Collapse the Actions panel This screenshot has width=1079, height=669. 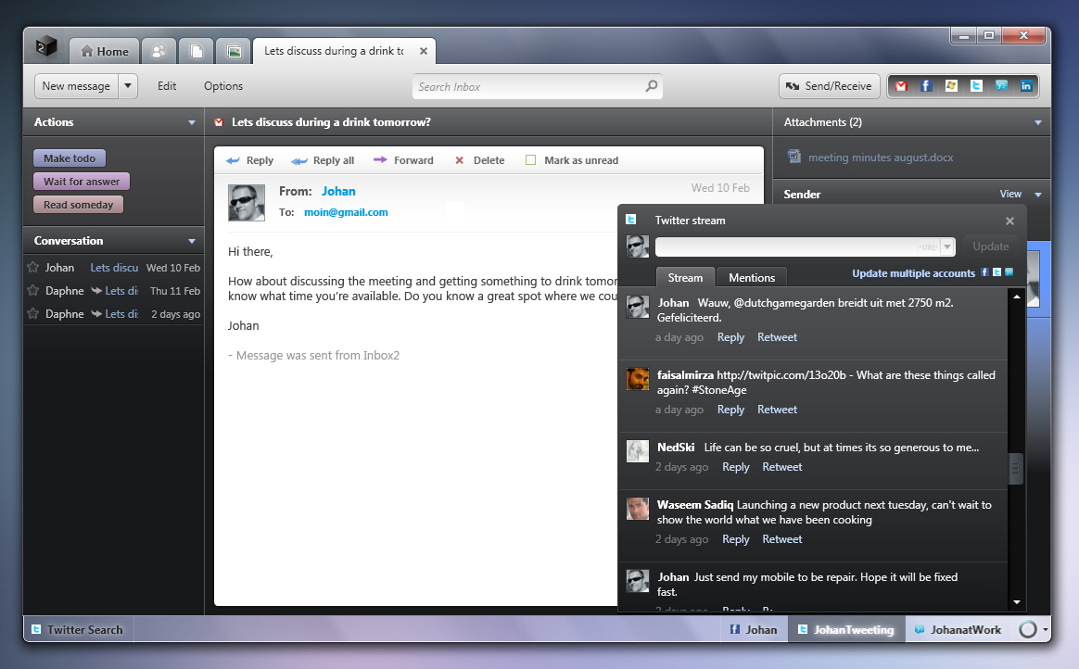[x=191, y=122]
